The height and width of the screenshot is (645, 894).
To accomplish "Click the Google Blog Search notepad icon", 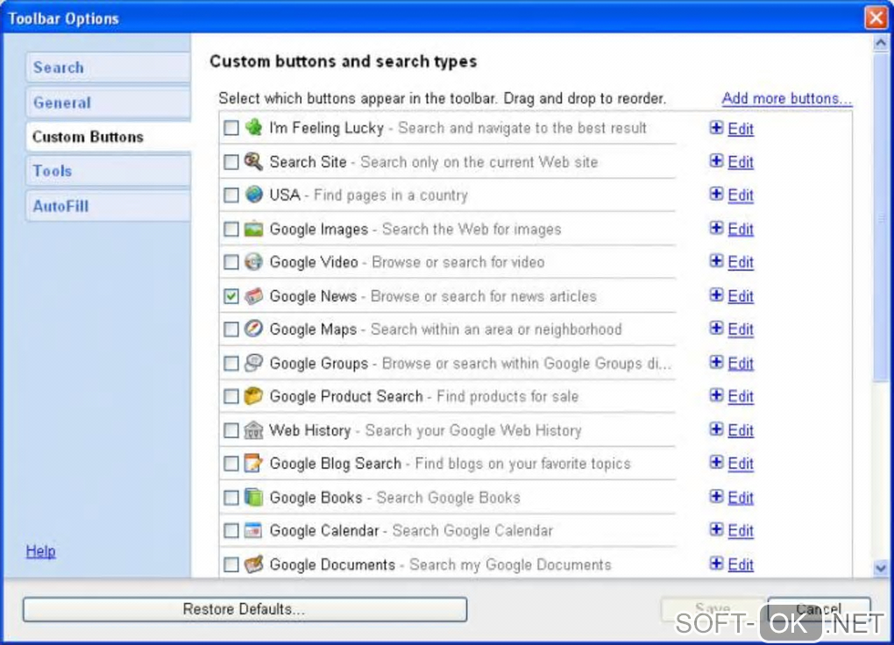I will pyautogui.click(x=253, y=463).
